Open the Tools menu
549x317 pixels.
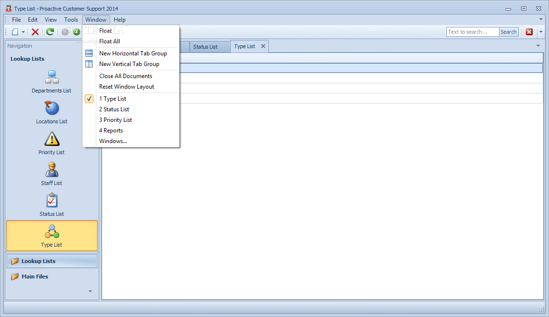tap(71, 20)
